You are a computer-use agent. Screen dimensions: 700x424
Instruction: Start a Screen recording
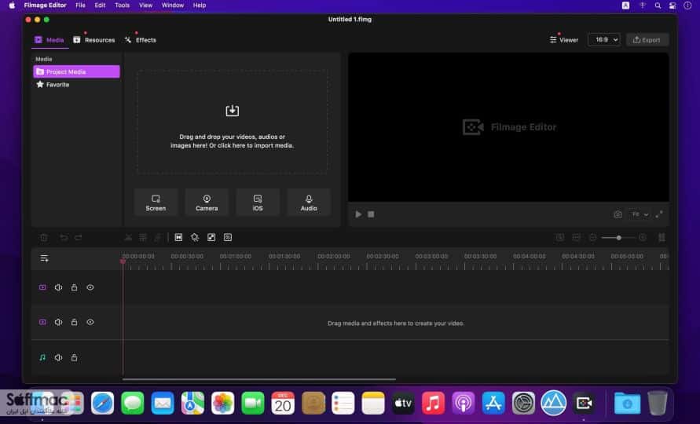point(156,203)
